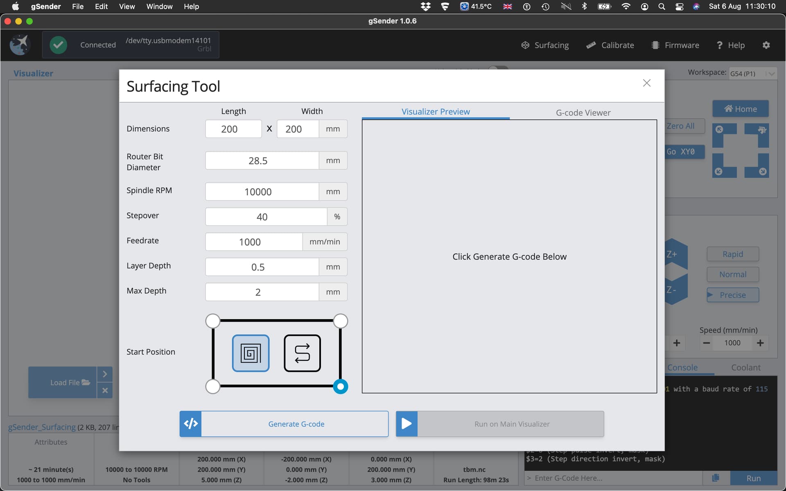The width and height of the screenshot is (786, 491).
Task: Switch to Console tab
Action: [682, 367]
